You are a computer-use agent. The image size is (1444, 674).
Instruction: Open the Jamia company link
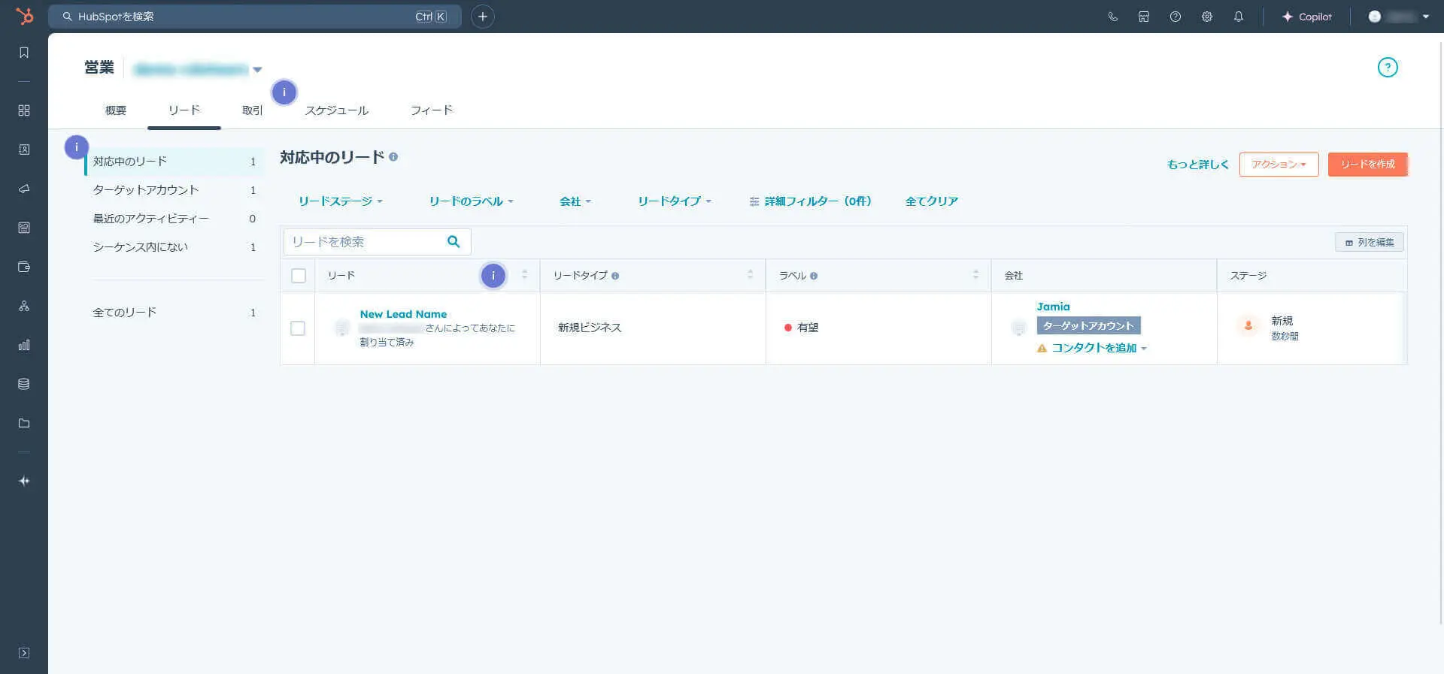point(1053,307)
